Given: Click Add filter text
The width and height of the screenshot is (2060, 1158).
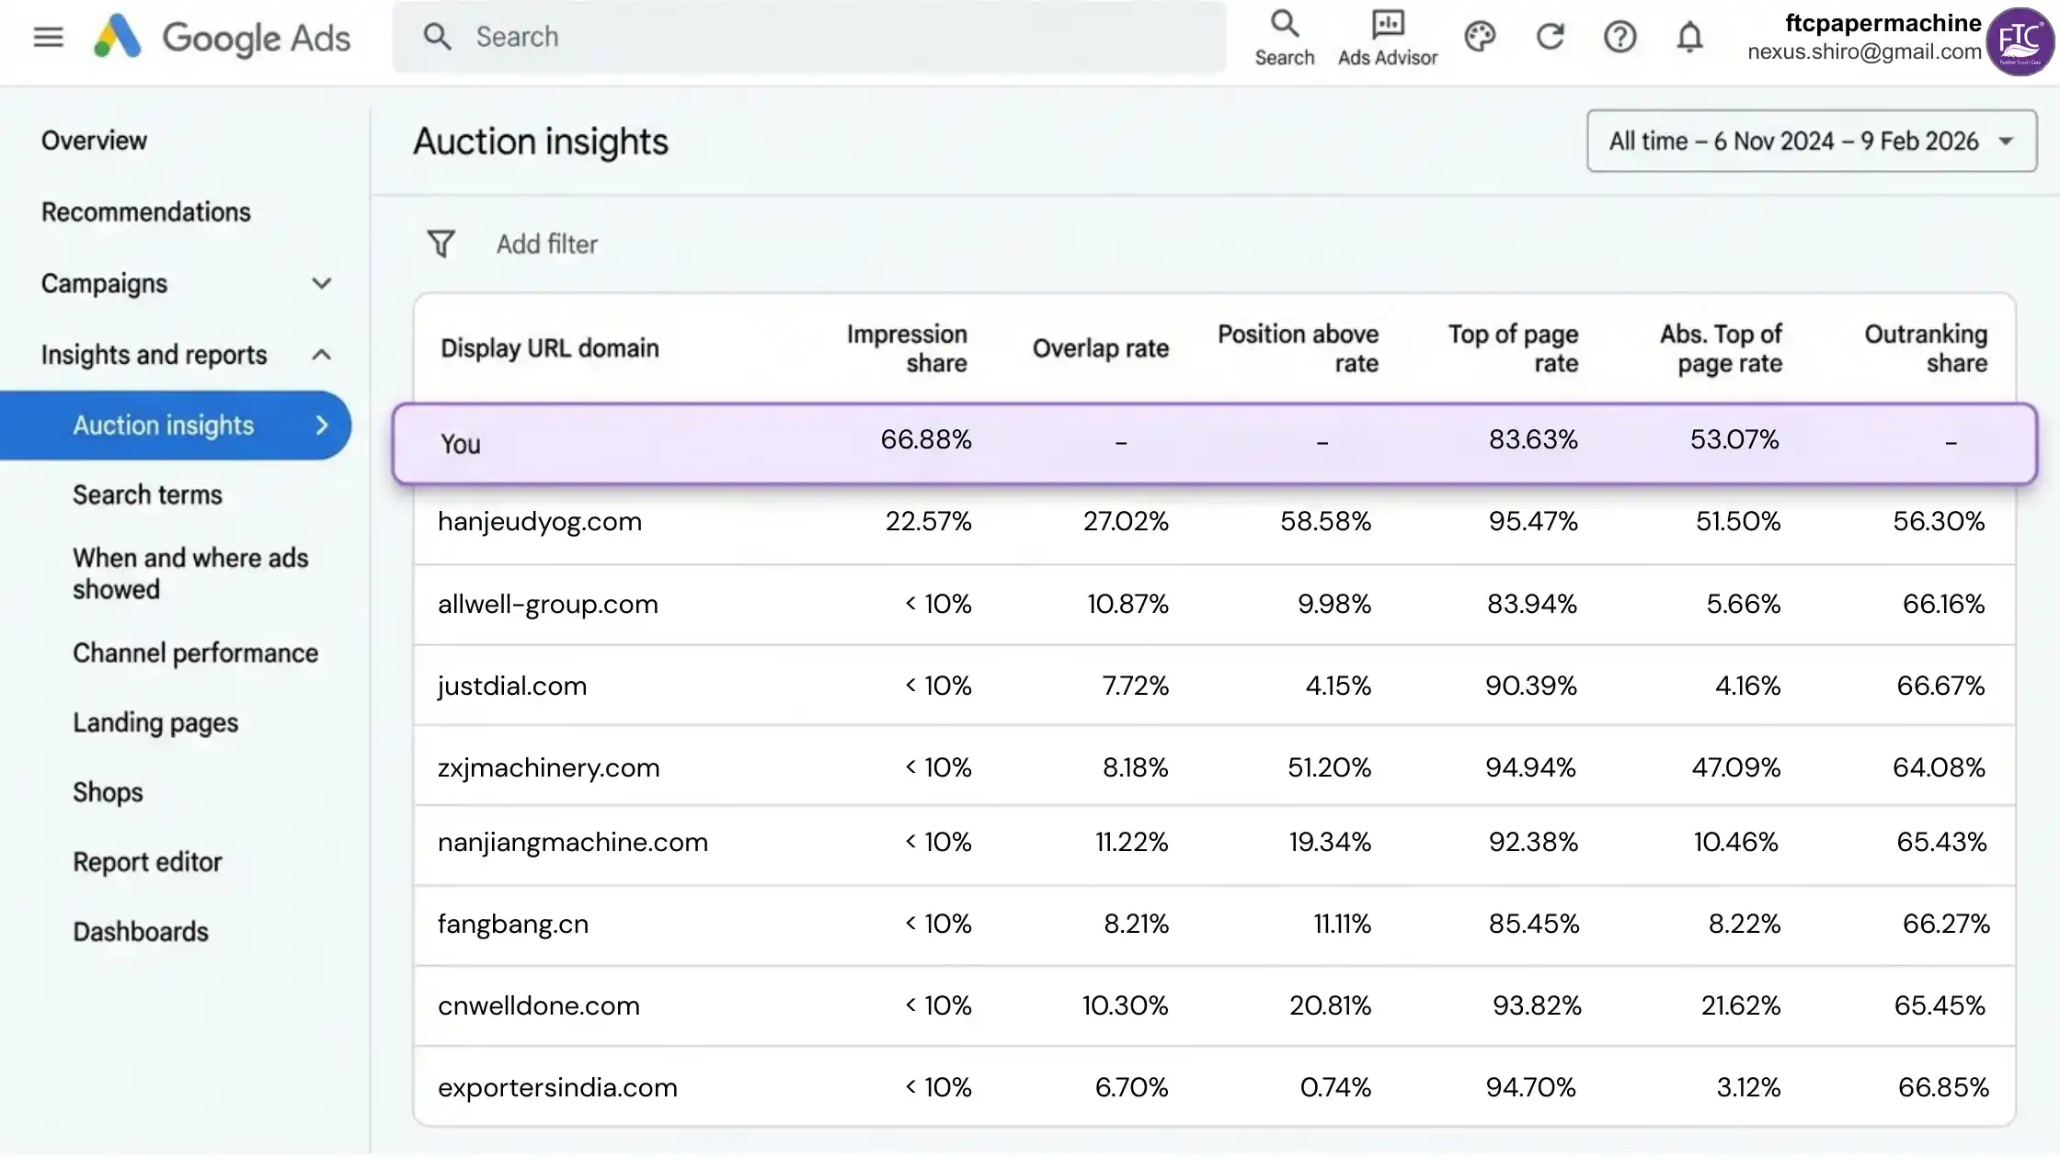Looking at the screenshot, I should click(x=546, y=244).
